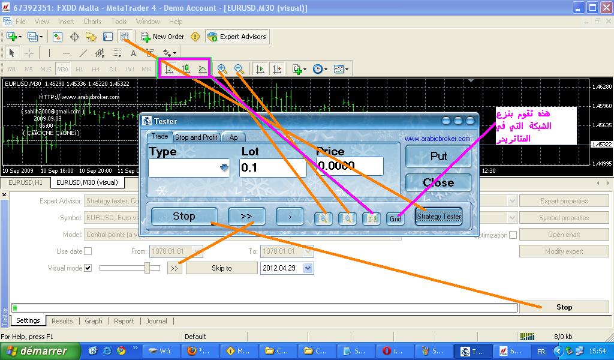
Task: Toggle the Optimization checkbox
Action: 513,235
